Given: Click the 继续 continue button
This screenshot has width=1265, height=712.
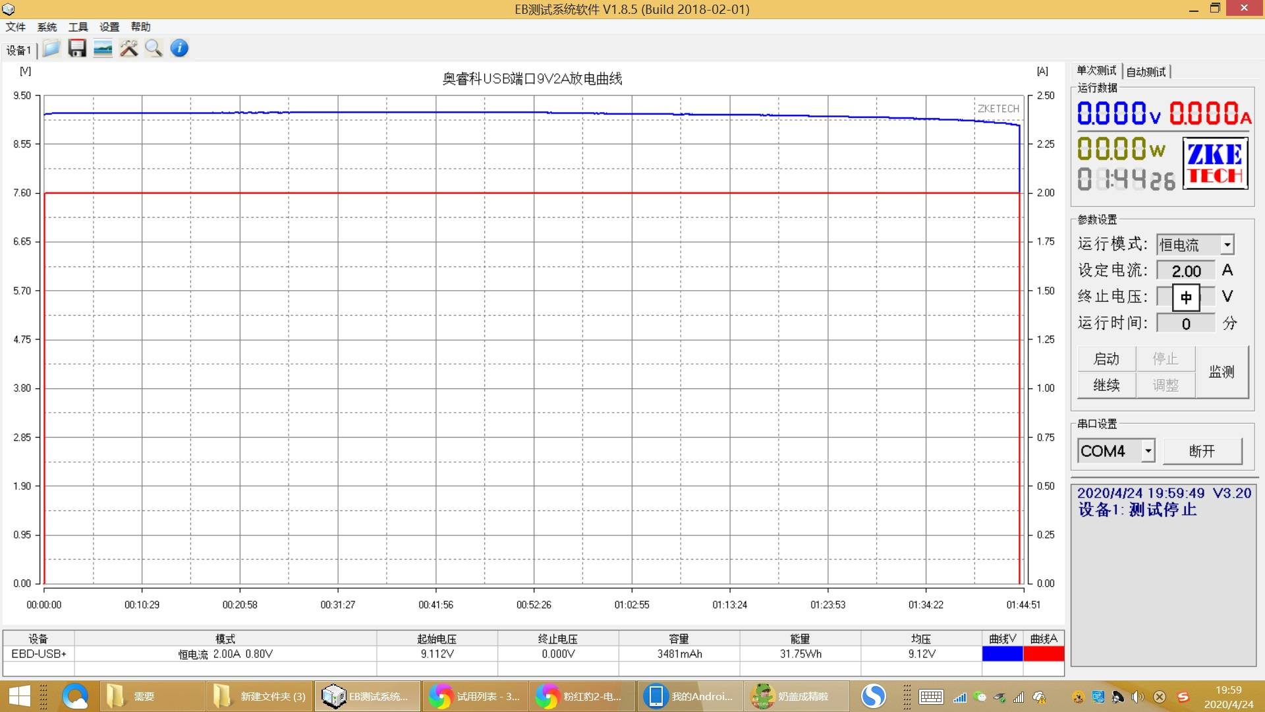Looking at the screenshot, I should coord(1106,385).
